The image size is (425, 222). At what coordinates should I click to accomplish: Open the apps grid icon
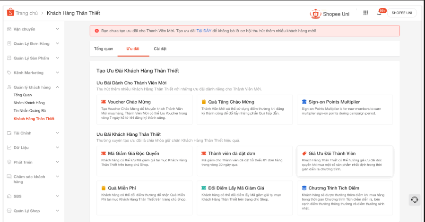click(x=365, y=13)
